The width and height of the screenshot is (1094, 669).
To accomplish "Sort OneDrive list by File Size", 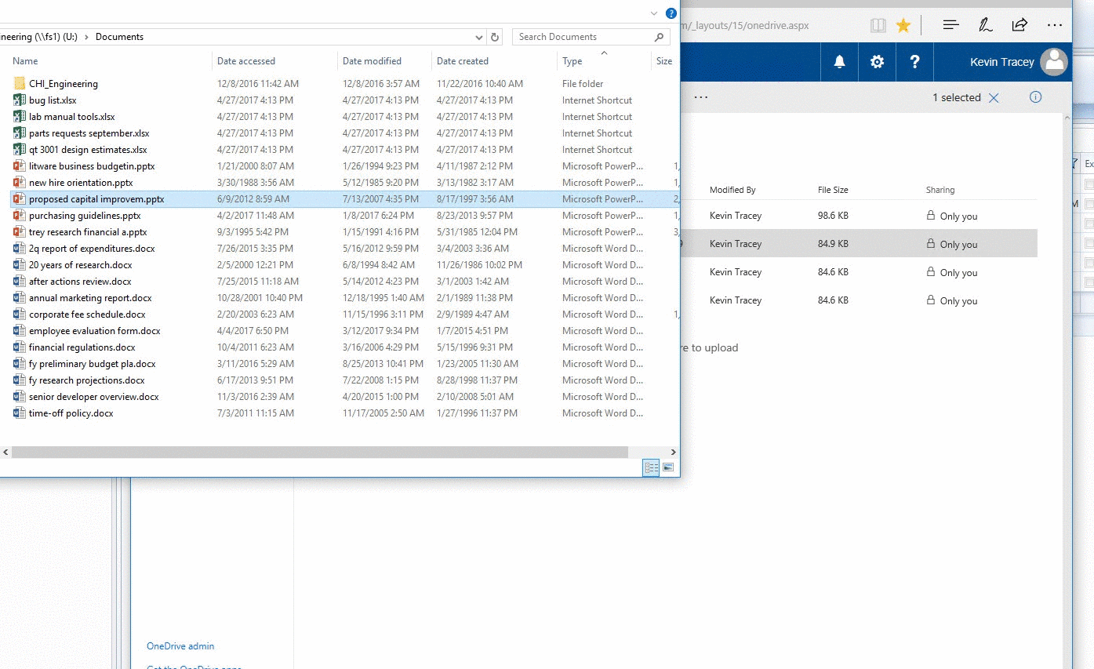I will (x=833, y=190).
